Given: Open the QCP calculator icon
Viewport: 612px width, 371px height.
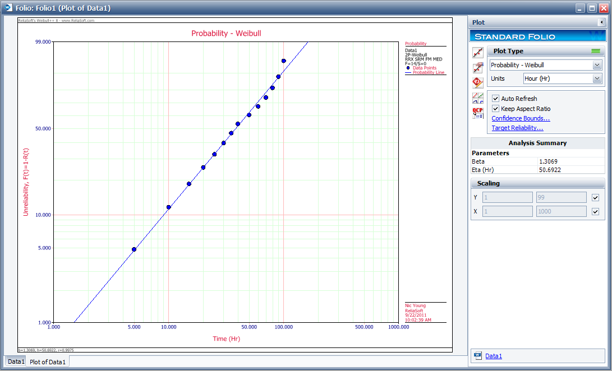Looking at the screenshot, I should point(478,113).
